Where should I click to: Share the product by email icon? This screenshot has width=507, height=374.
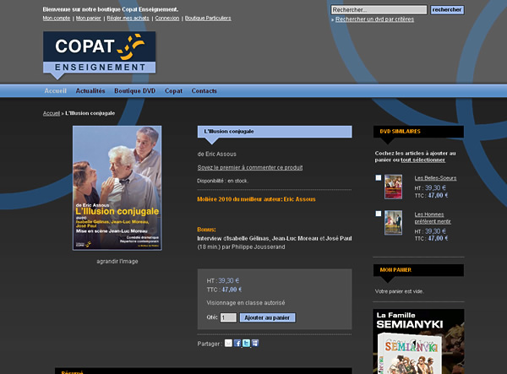(x=228, y=343)
